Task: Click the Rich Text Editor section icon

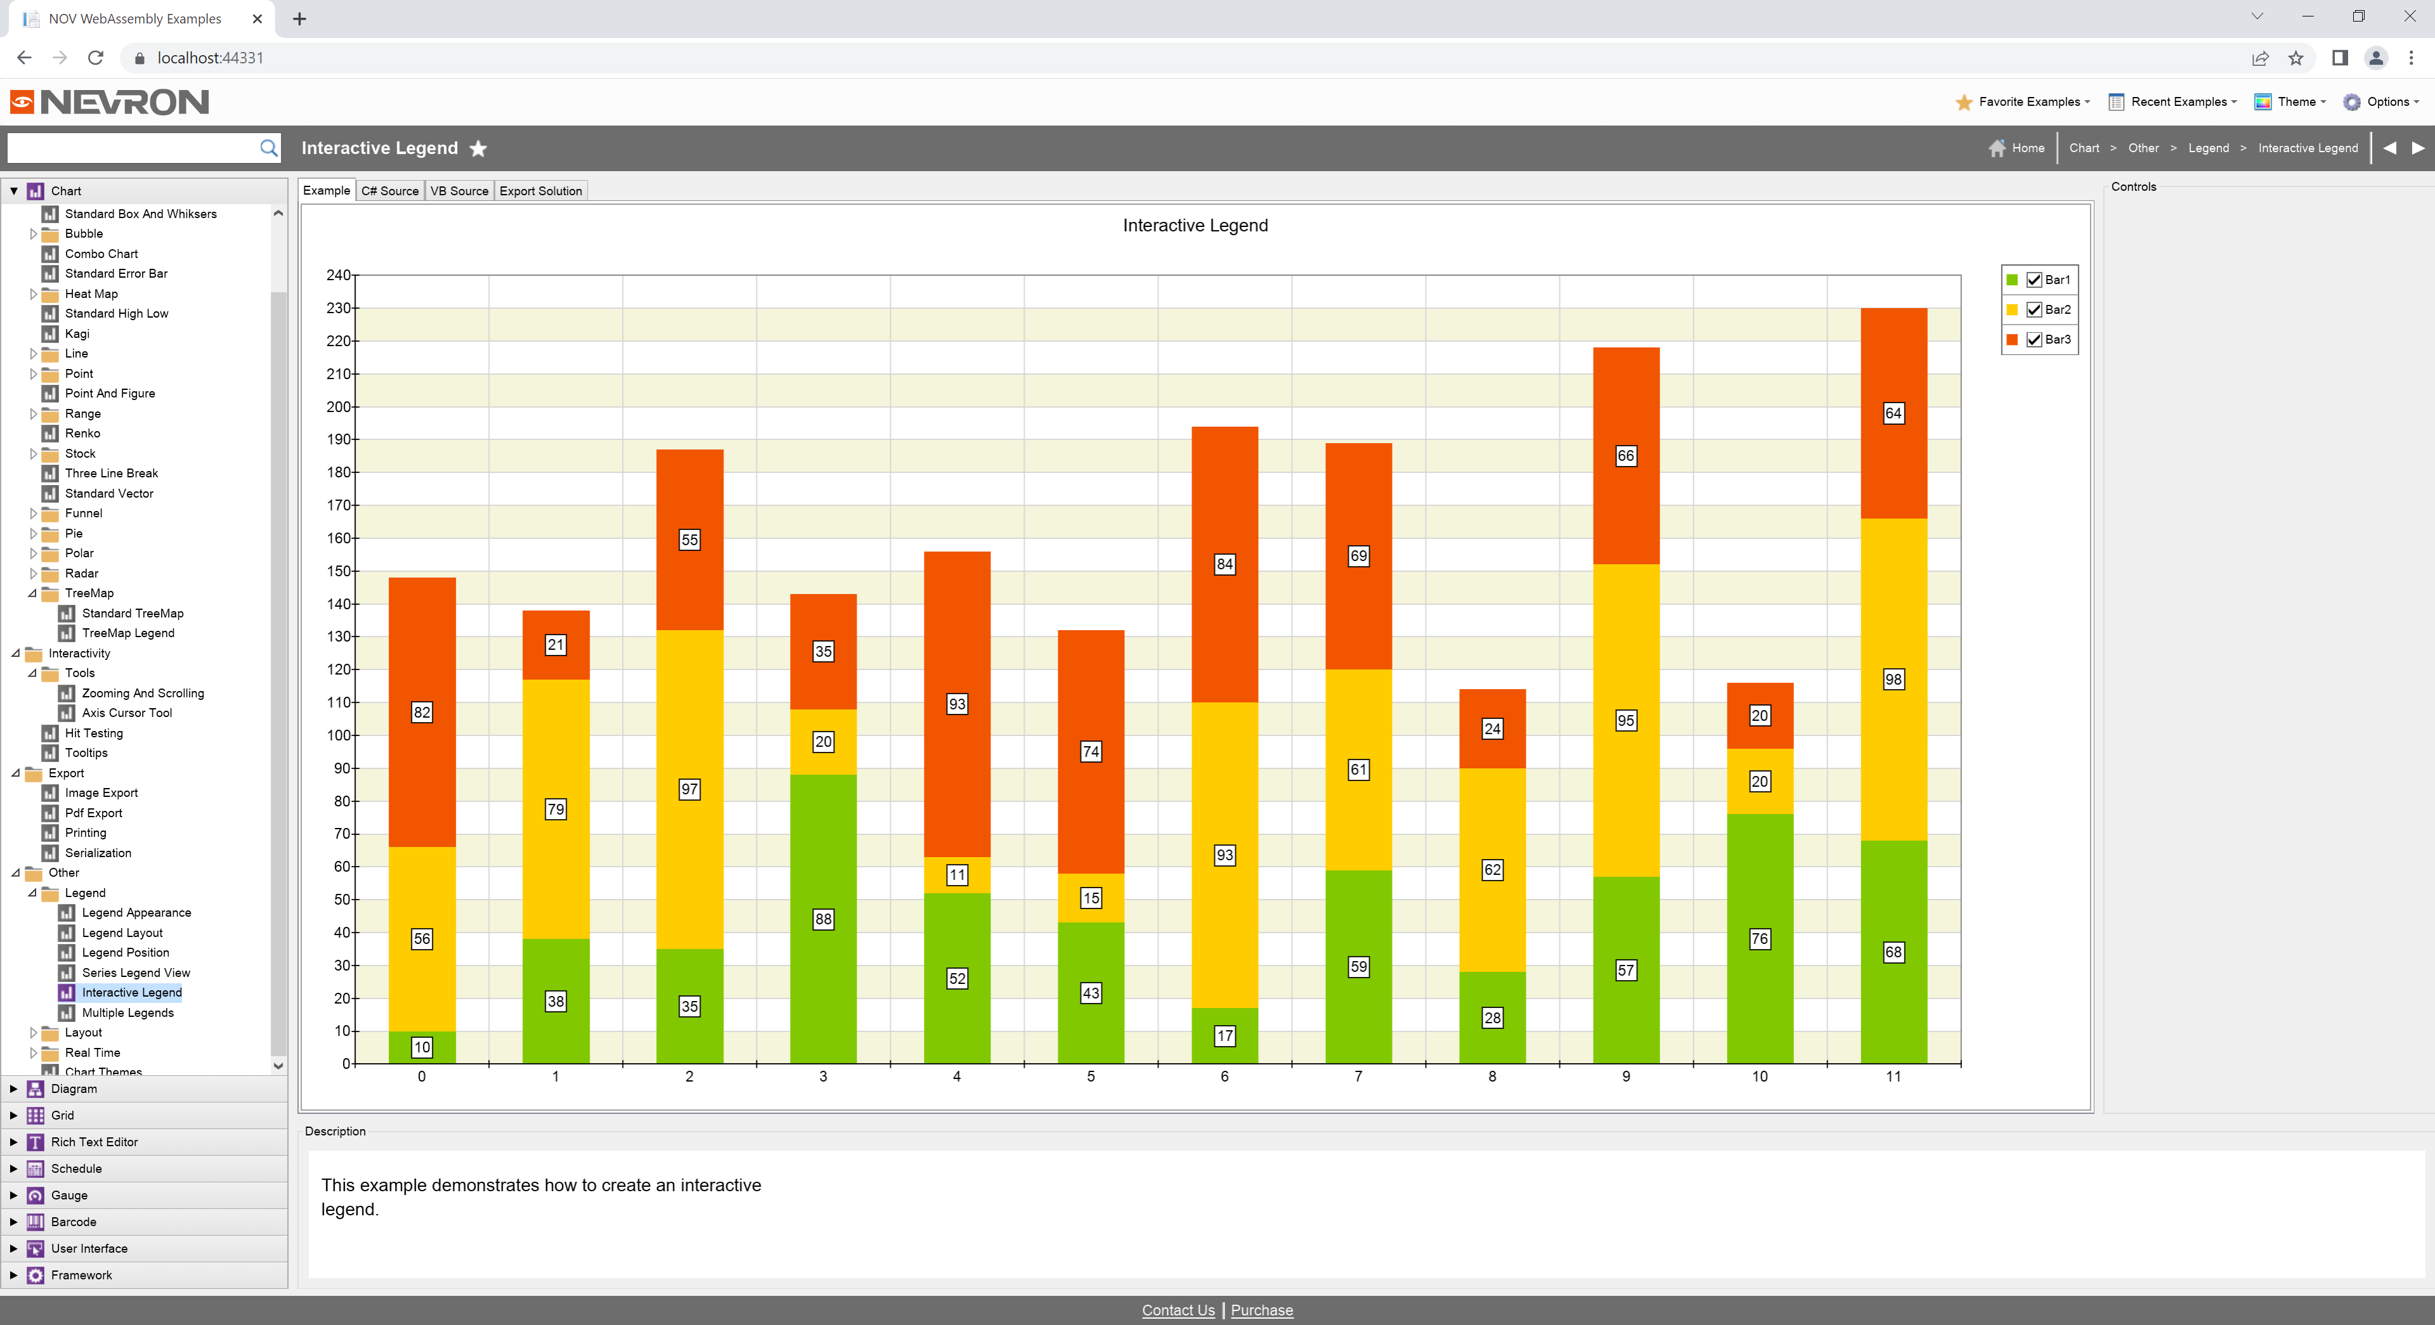Action: [x=35, y=1142]
